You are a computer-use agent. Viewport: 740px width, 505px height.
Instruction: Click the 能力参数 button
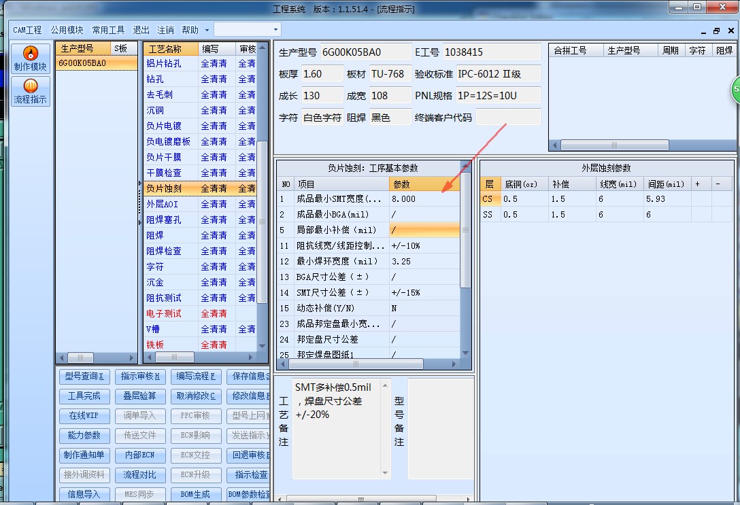(x=84, y=436)
